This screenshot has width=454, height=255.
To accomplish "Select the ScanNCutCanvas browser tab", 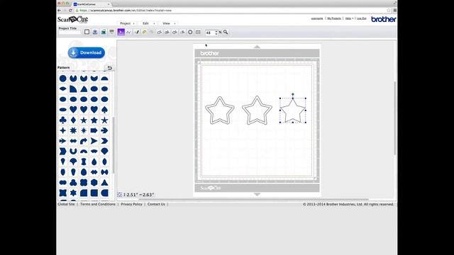I will [x=92, y=4].
